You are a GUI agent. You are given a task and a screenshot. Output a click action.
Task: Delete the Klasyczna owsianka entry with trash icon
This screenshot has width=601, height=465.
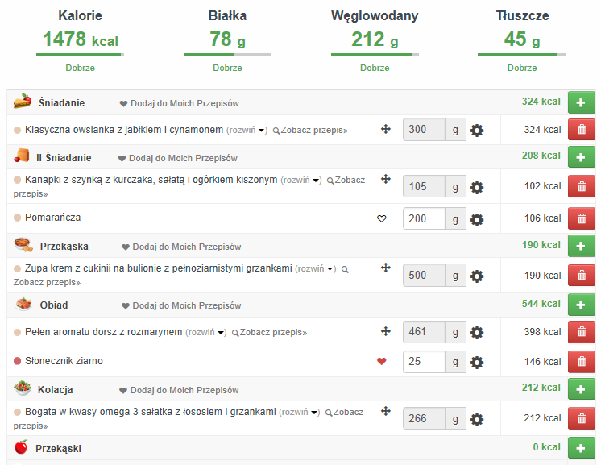[581, 130]
